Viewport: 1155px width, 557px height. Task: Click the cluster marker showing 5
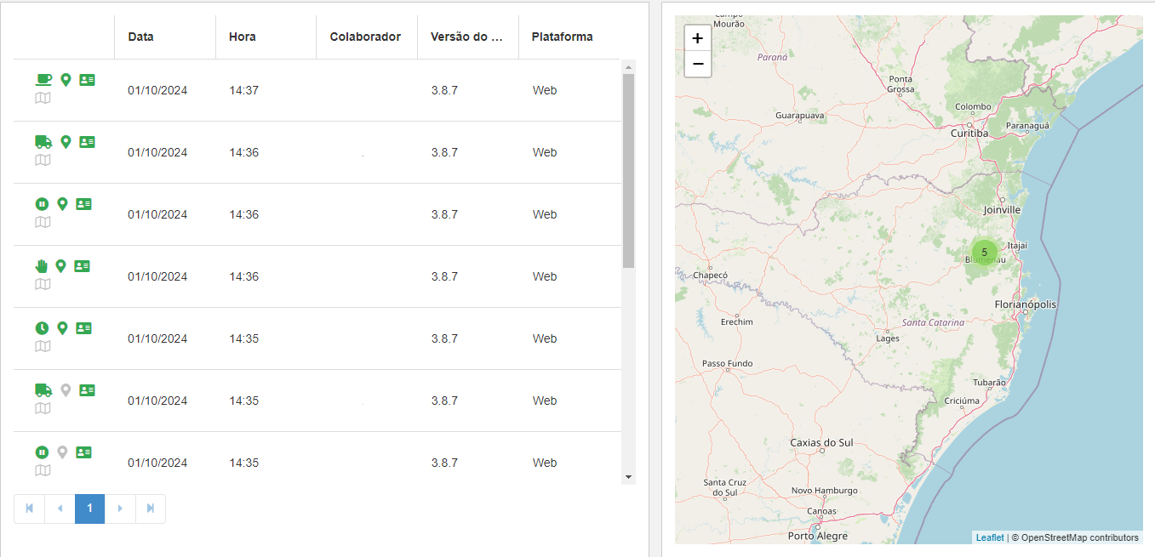984,253
